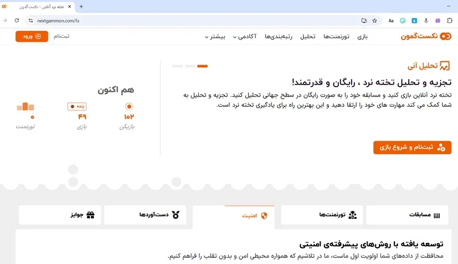Expand the بیشتر dropdown menu
Viewport: 458px width, 264px height.
pyautogui.click(x=215, y=37)
